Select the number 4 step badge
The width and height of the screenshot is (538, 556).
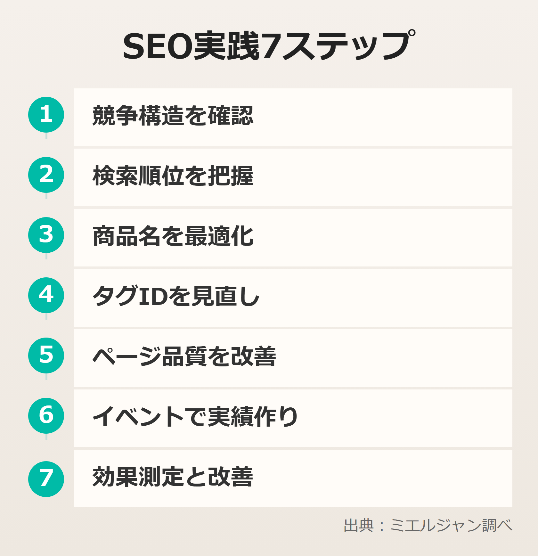point(46,295)
